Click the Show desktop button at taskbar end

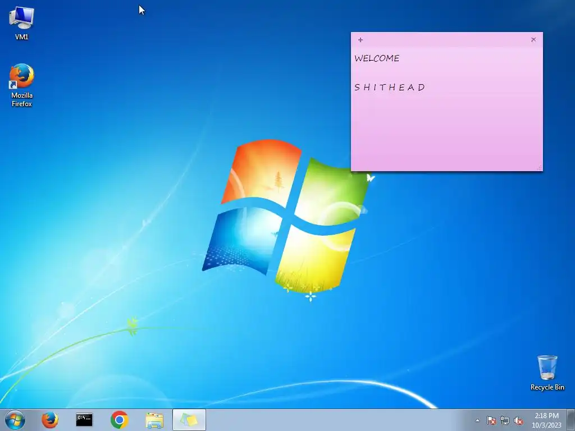[571, 420]
